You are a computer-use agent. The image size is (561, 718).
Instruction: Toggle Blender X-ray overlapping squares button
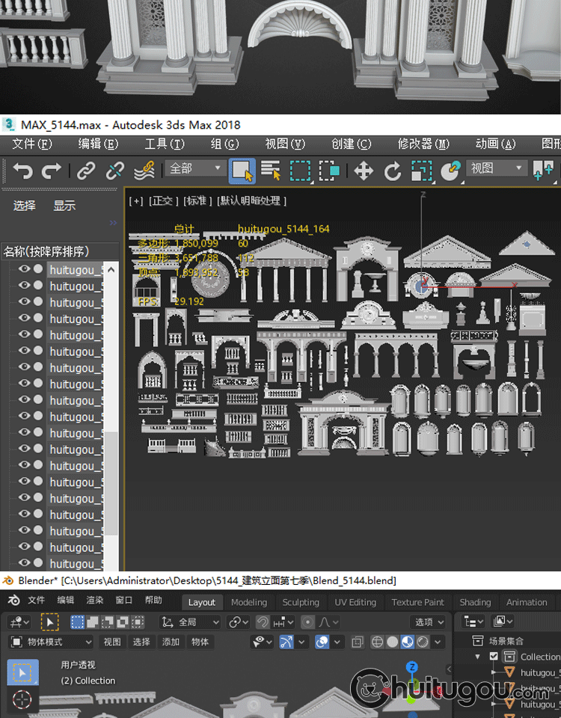[x=358, y=642]
